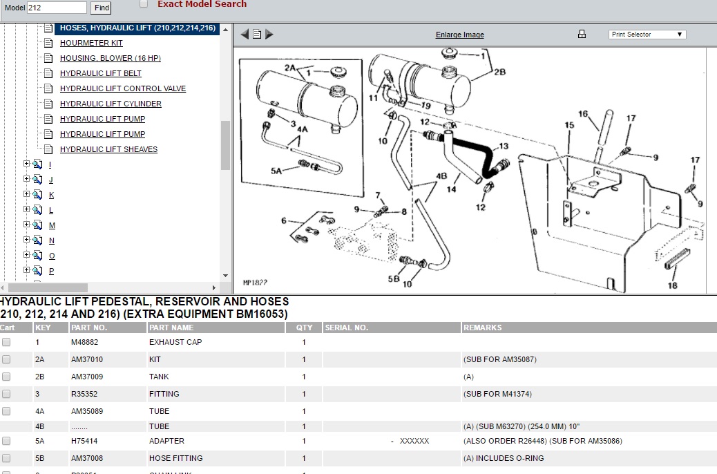This screenshot has height=474, width=717.
Task: Click the hydraulic lift parts diagram image
Action: coord(470,170)
